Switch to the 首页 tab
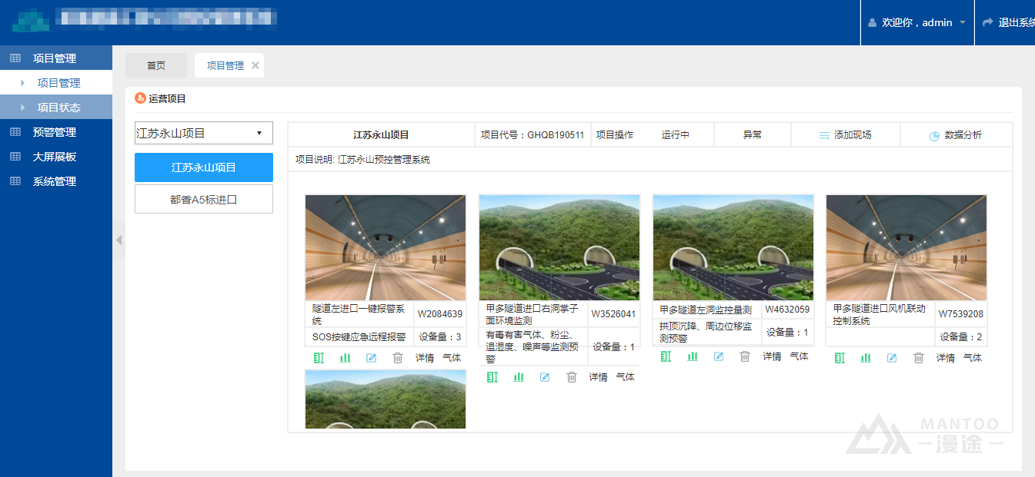The height and width of the screenshot is (477, 1035). point(156,66)
